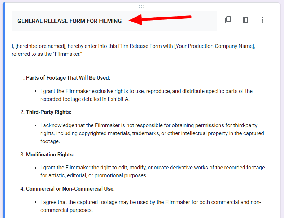Click the [hereinbefore named] placeholder text
This screenshot has width=284, height=218.
40,46
